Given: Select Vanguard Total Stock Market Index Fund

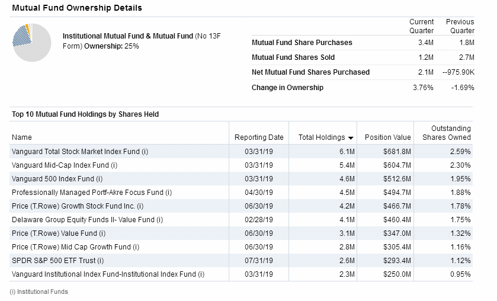Looking at the screenshot, I should pos(80,152).
